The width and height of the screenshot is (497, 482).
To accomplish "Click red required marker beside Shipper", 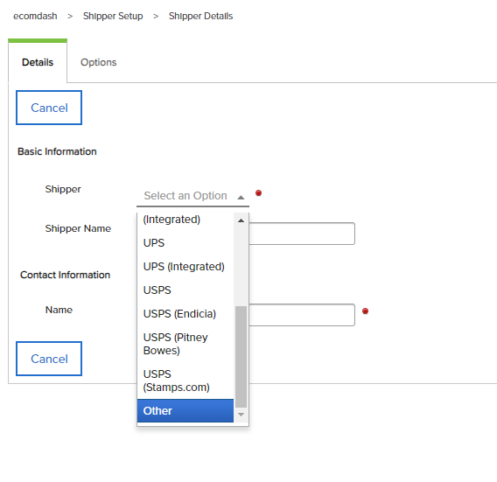I will [x=259, y=192].
